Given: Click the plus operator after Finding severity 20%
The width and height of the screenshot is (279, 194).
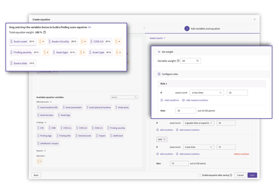Looking at the screenshot, I should [46, 52].
